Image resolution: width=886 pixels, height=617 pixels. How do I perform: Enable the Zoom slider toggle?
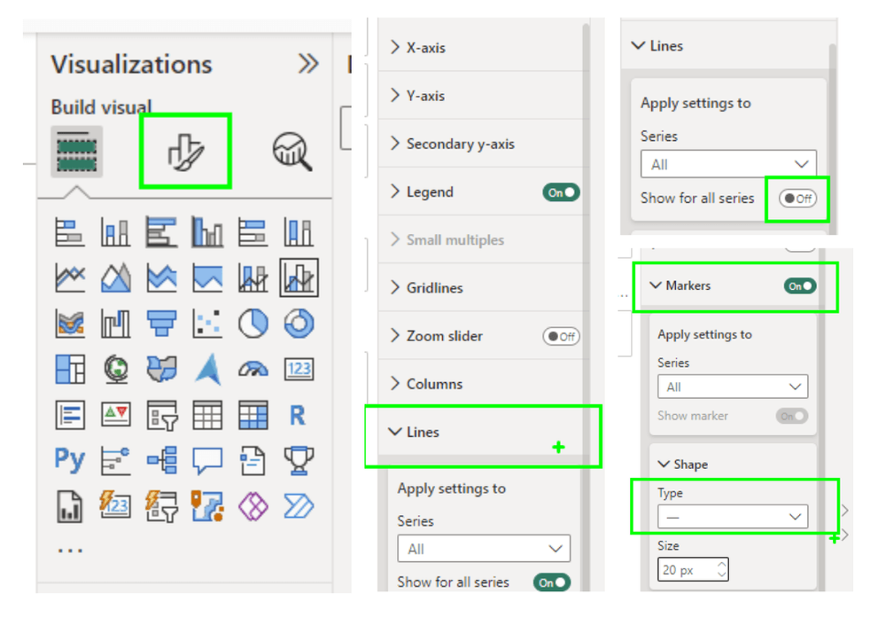[x=561, y=336]
